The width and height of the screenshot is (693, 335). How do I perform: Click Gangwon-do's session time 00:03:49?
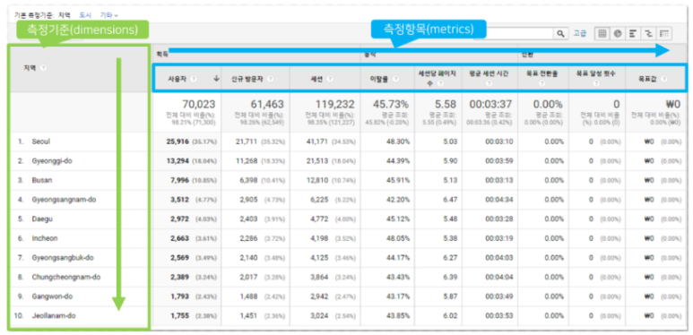(x=498, y=296)
